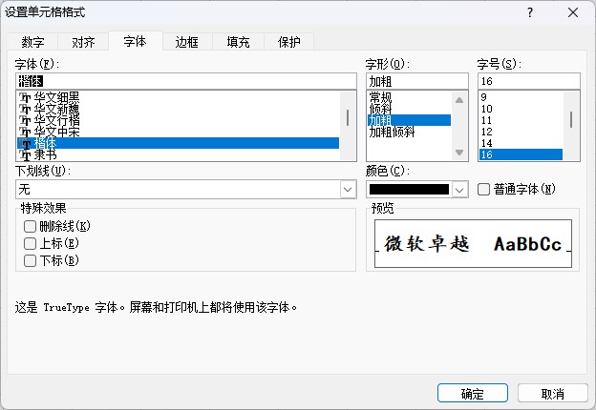
Task: Toggle the 删除线 strikethrough checkbox
Action: [x=30, y=226]
